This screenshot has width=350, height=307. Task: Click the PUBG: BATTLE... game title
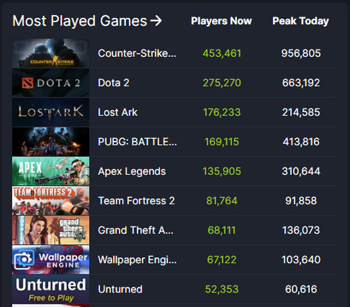[x=137, y=141]
